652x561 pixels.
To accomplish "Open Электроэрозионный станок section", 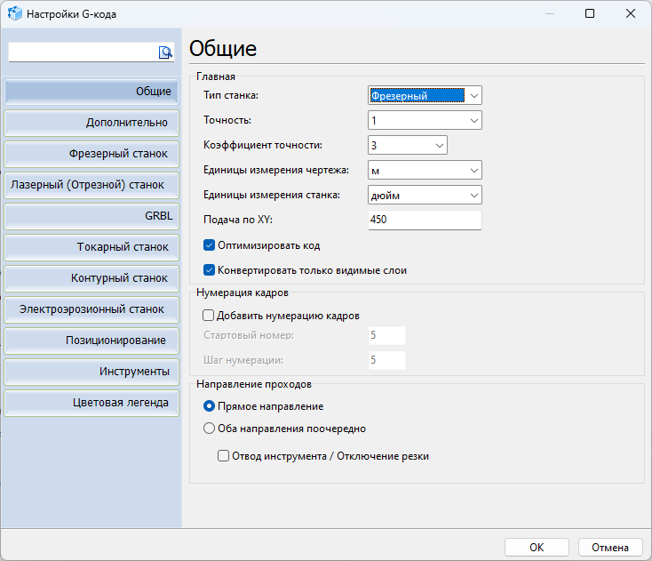I will coord(91,309).
